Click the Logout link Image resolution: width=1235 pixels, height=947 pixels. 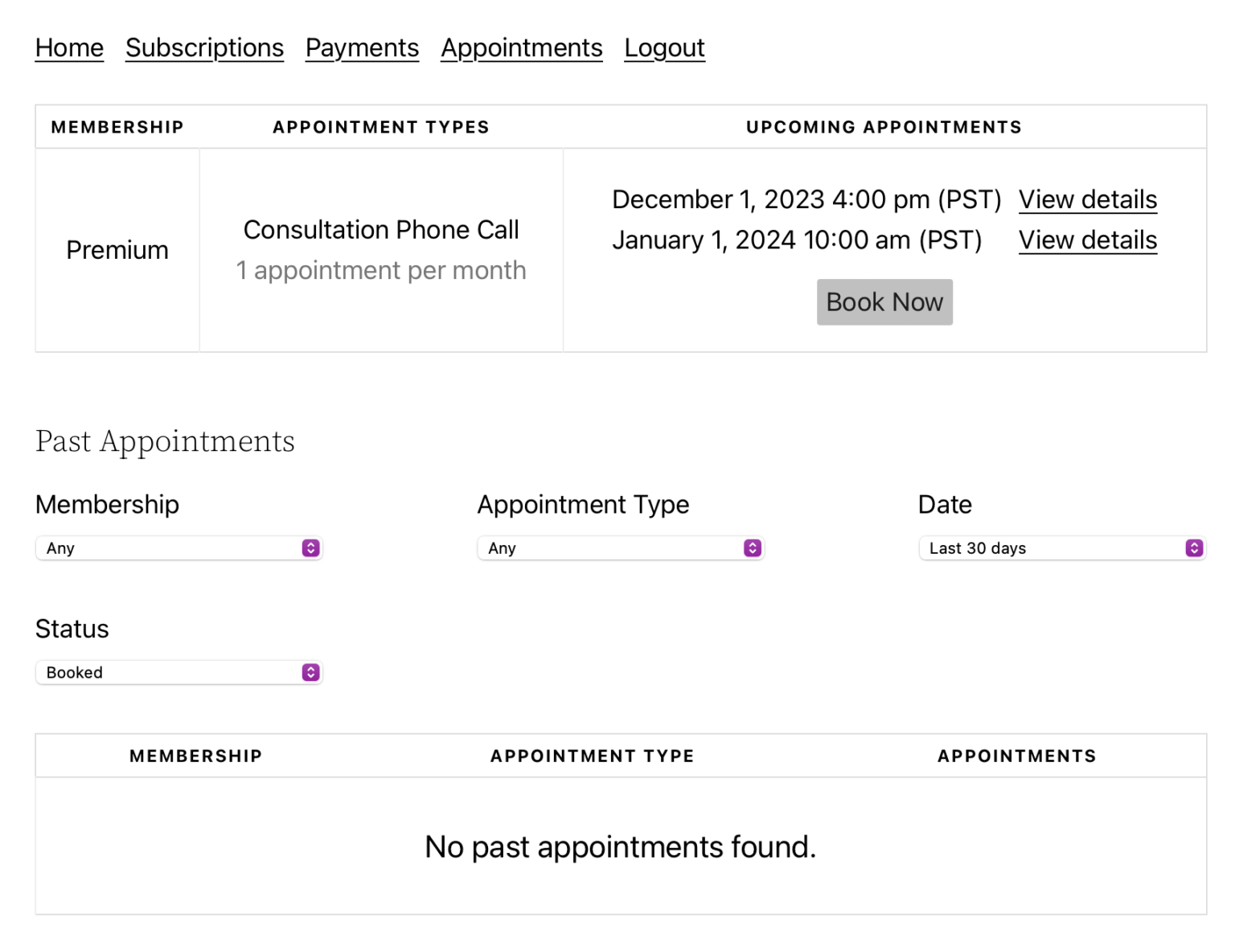point(664,47)
